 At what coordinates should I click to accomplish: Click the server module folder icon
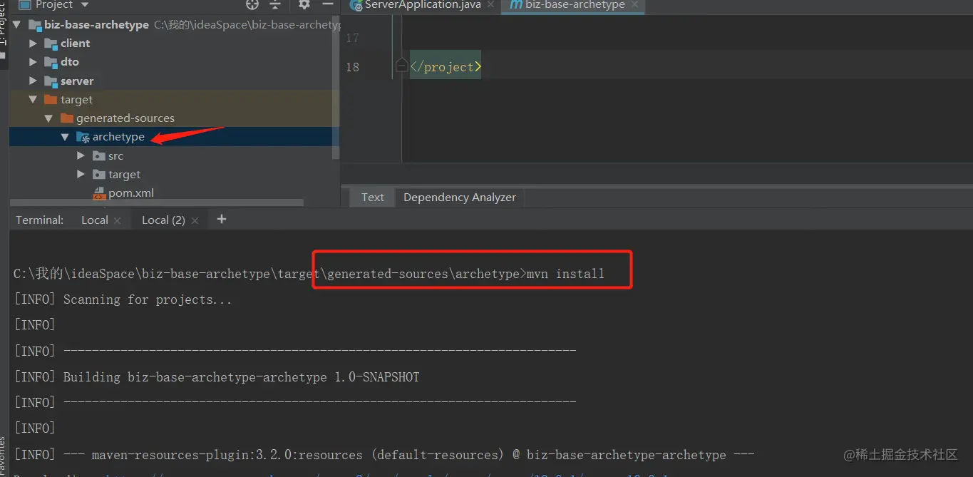coord(51,81)
